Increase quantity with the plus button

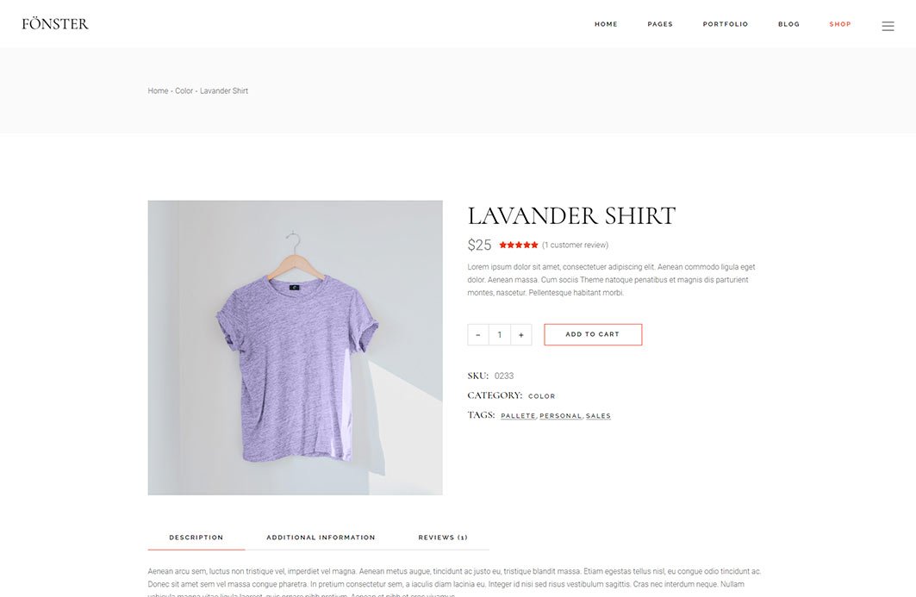(521, 335)
